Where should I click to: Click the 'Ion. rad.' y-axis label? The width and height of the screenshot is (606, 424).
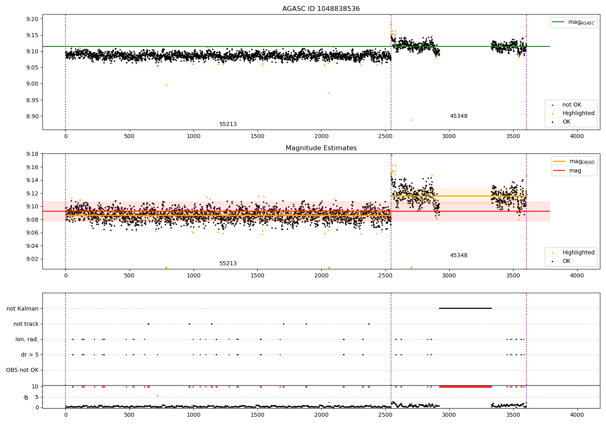click(x=27, y=339)
